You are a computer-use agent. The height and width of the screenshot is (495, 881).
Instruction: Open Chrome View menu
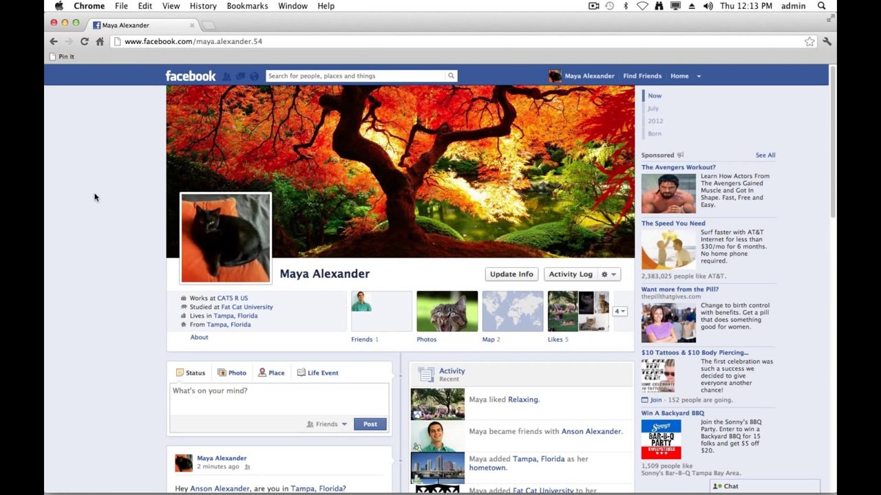[171, 5]
